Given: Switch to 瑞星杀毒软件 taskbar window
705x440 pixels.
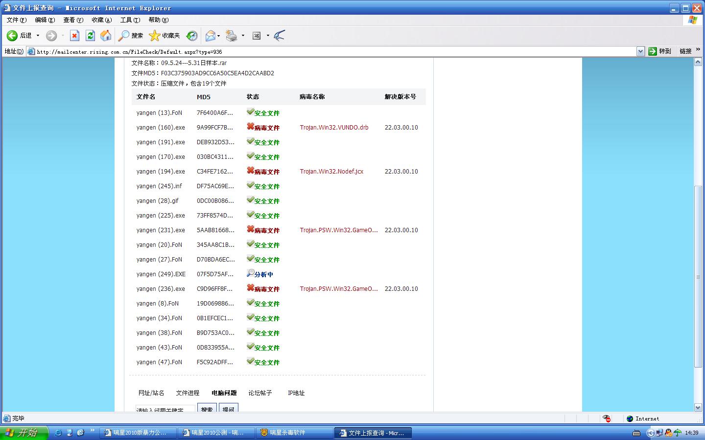Looking at the screenshot, I should [295, 433].
